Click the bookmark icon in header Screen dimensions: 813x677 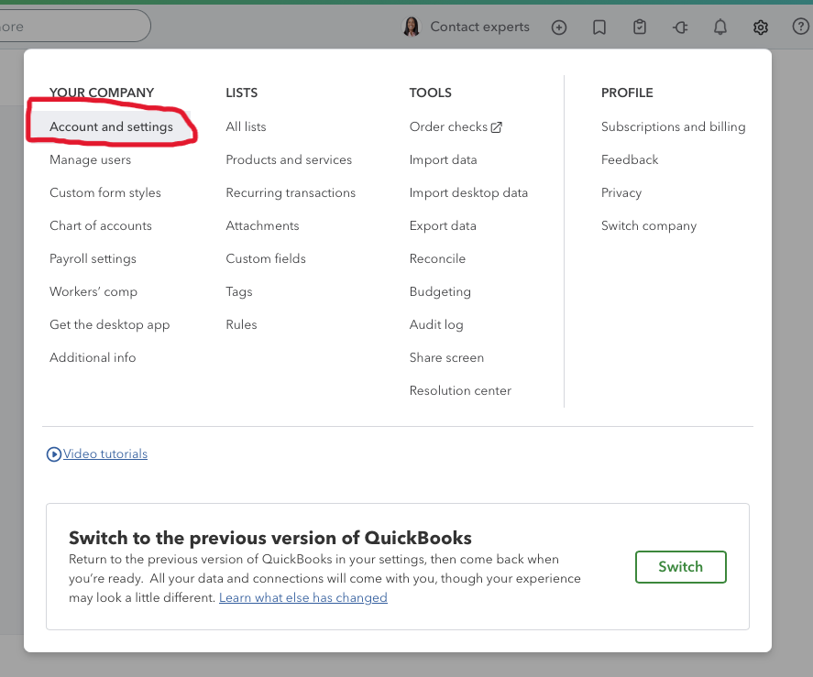(599, 27)
